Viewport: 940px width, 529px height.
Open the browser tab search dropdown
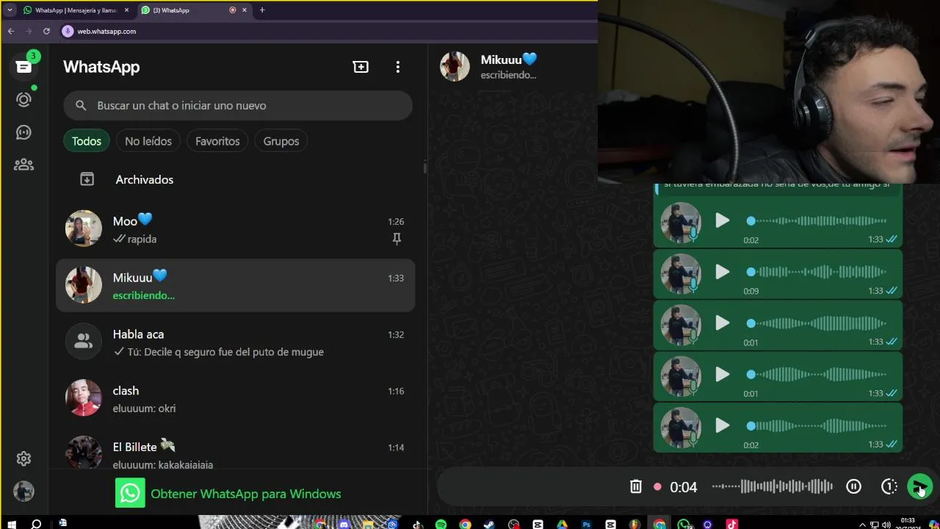click(10, 10)
